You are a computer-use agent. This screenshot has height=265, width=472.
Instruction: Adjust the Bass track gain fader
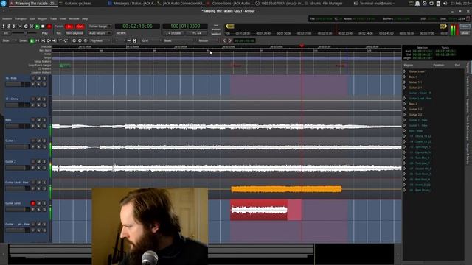tap(17, 126)
